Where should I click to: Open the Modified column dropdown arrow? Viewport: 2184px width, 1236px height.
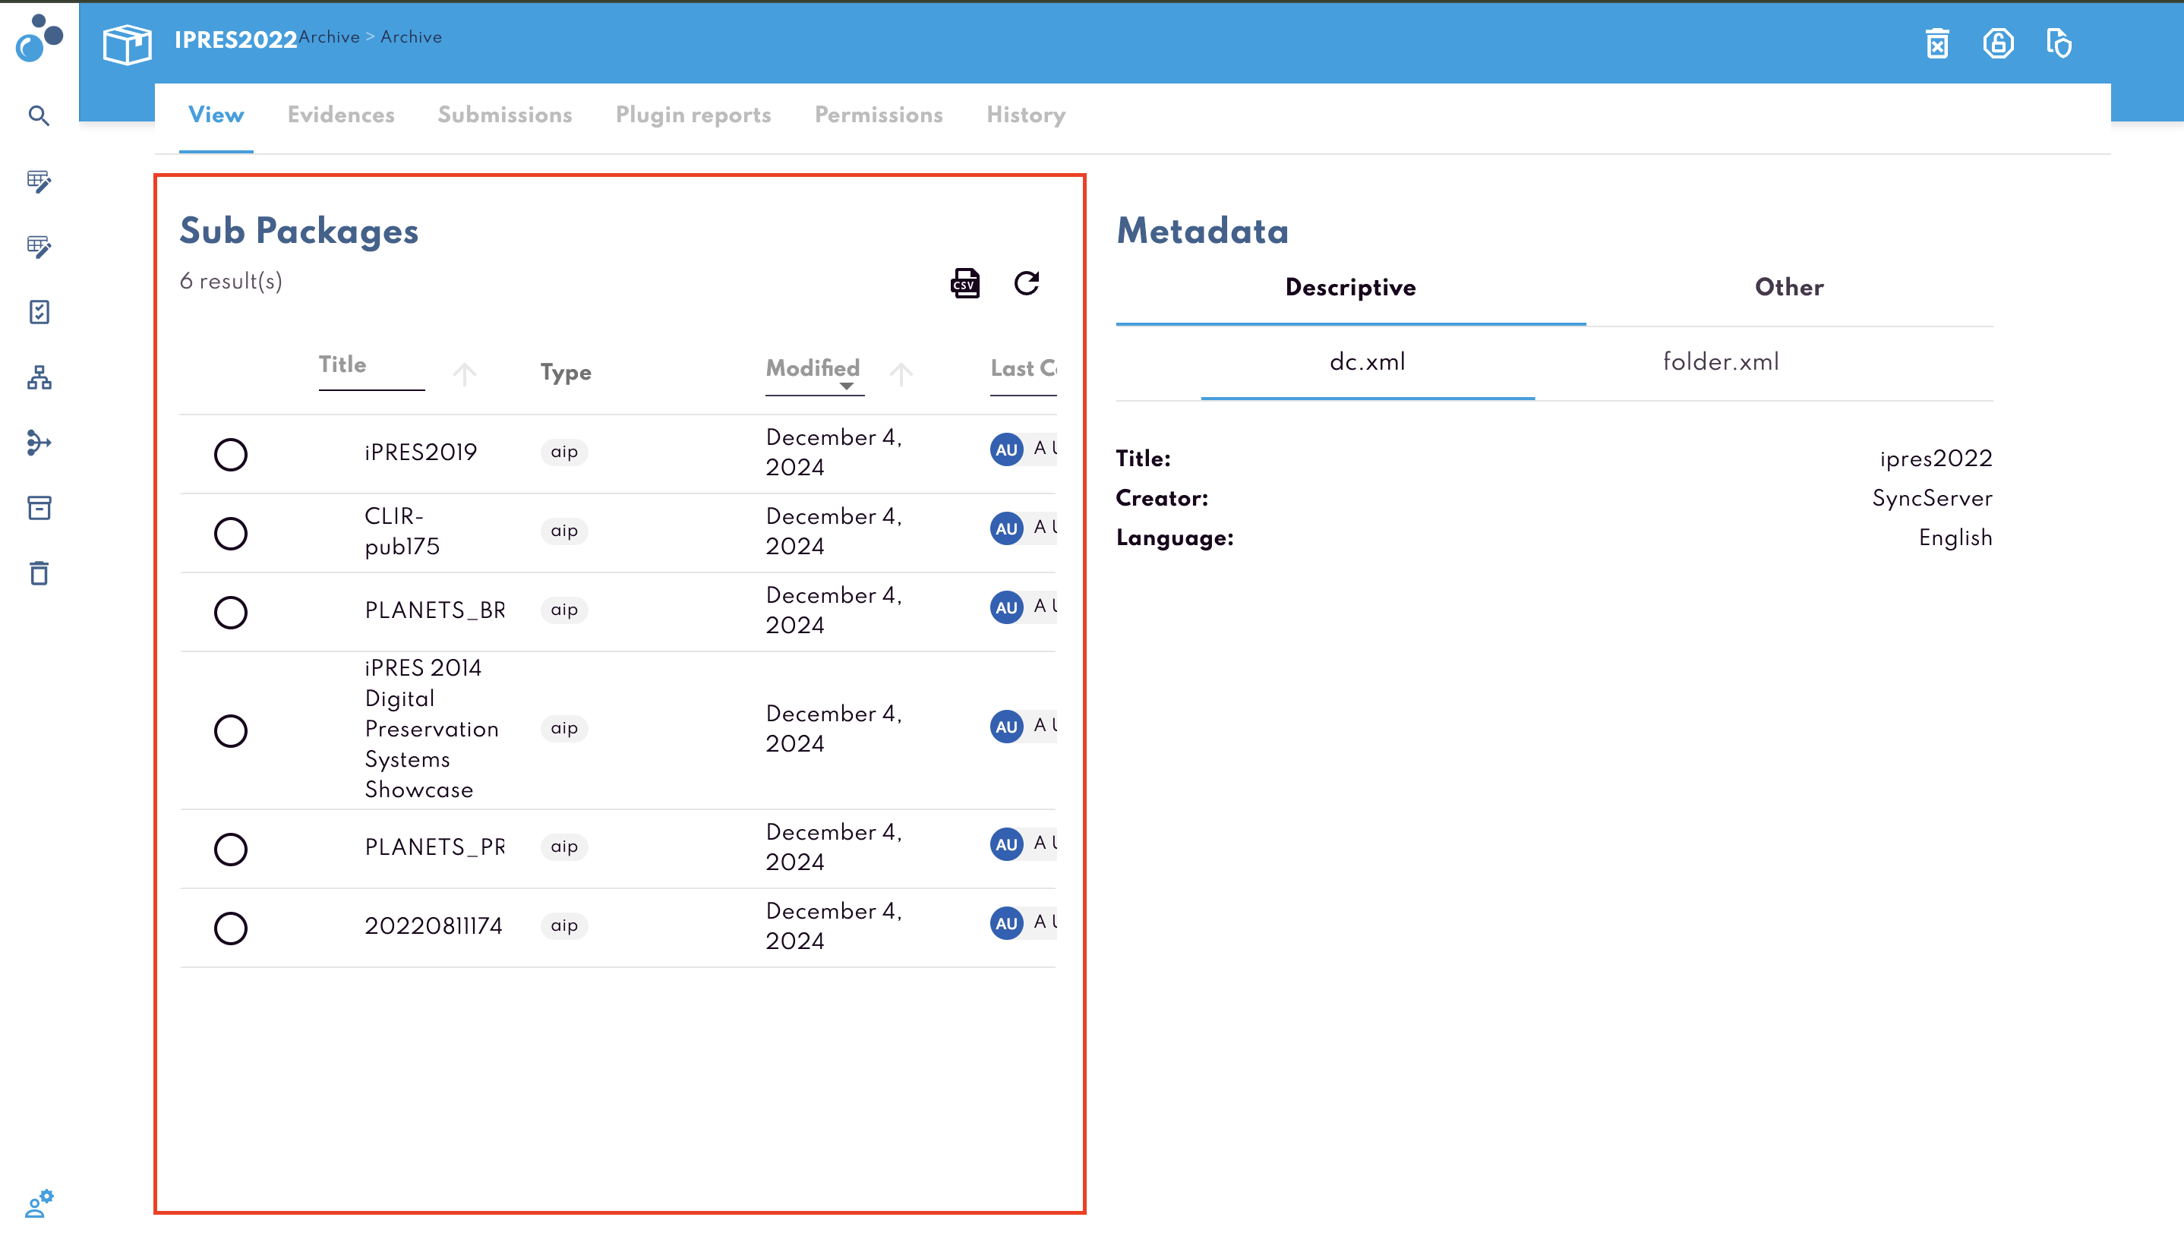tap(846, 386)
